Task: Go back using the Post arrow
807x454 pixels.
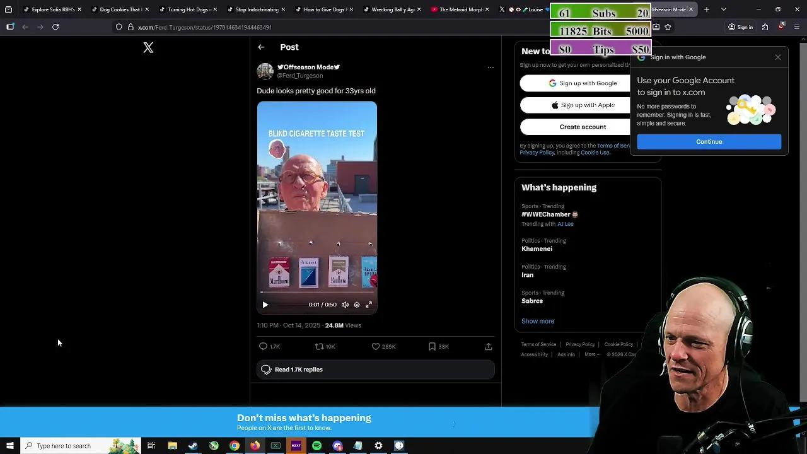Action: click(261, 47)
